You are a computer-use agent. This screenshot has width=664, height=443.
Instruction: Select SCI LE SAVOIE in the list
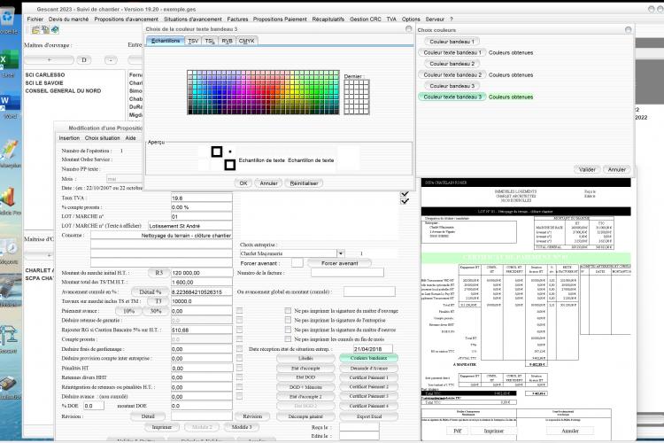(44, 82)
